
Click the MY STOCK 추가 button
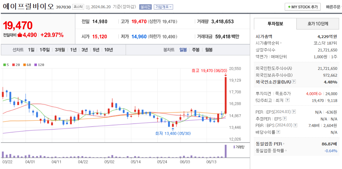303,7
